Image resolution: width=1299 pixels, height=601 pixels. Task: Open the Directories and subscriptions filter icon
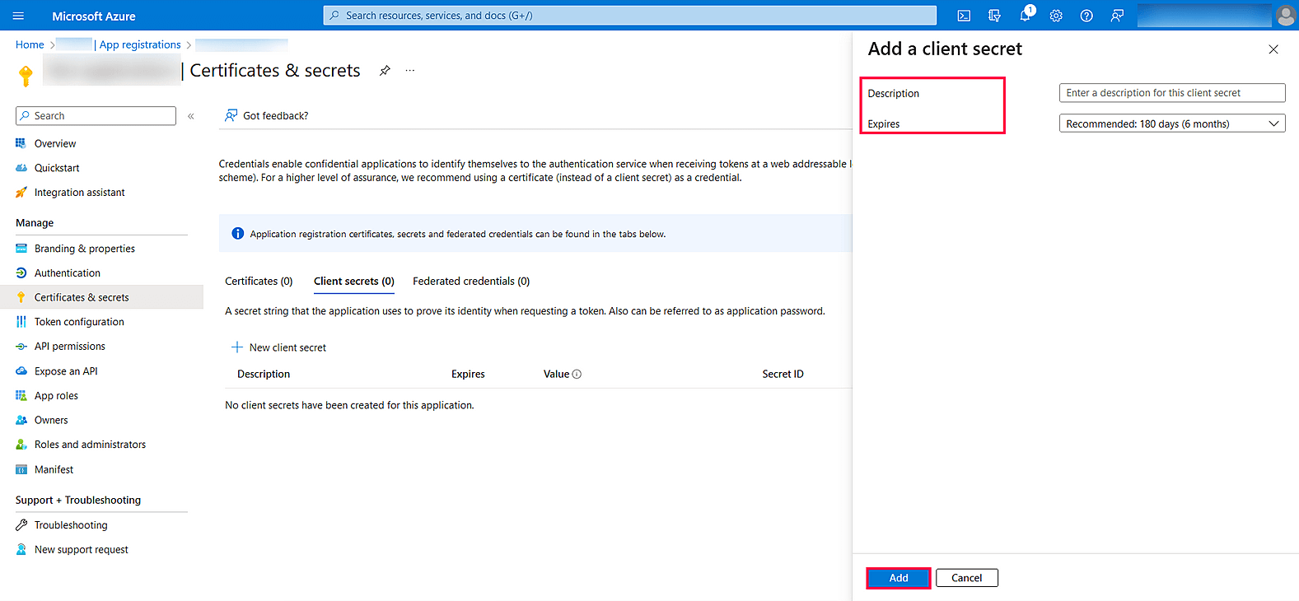click(x=994, y=16)
